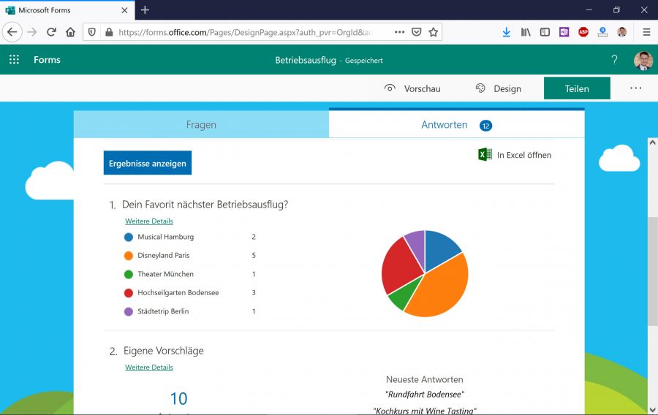Switch to the Fragen tab

point(201,124)
